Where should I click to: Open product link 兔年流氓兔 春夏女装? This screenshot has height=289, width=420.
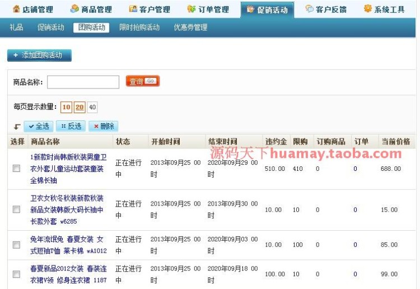point(68,245)
